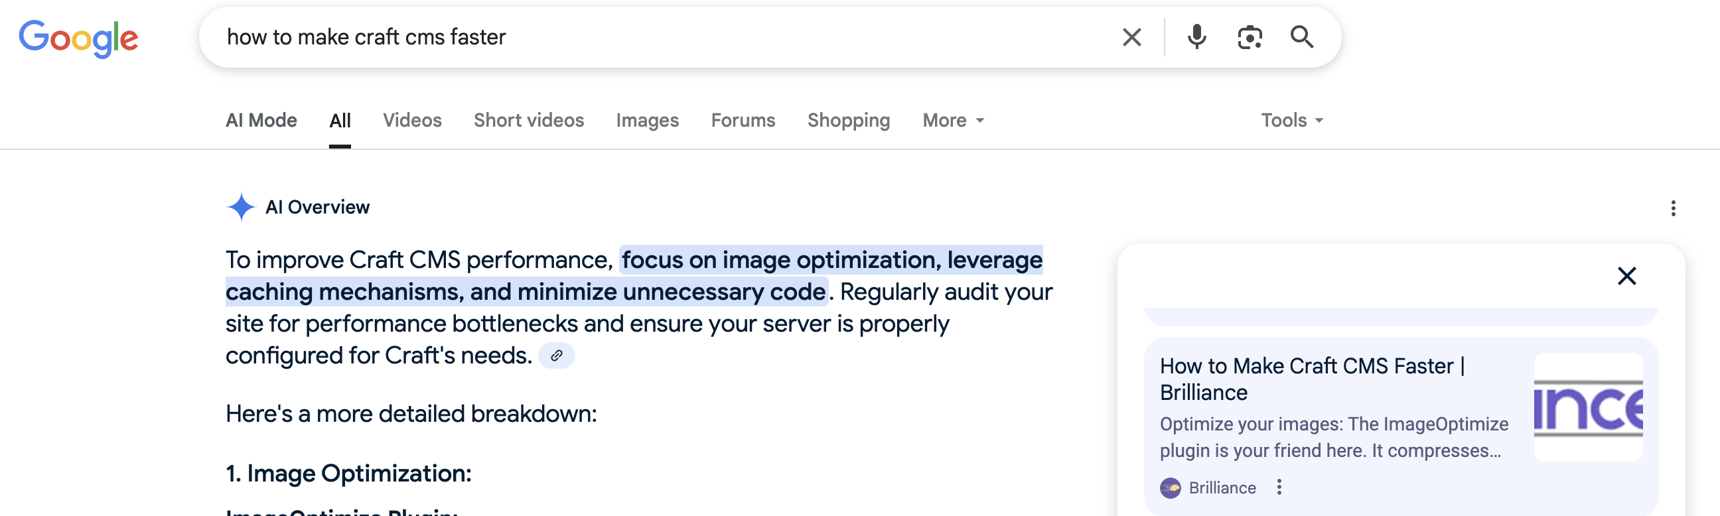The width and height of the screenshot is (1720, 516).
Task: Expand the Tools dropdown
Action: coord(1291,121)
